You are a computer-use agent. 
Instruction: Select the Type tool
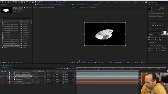(x=27, y=2)
